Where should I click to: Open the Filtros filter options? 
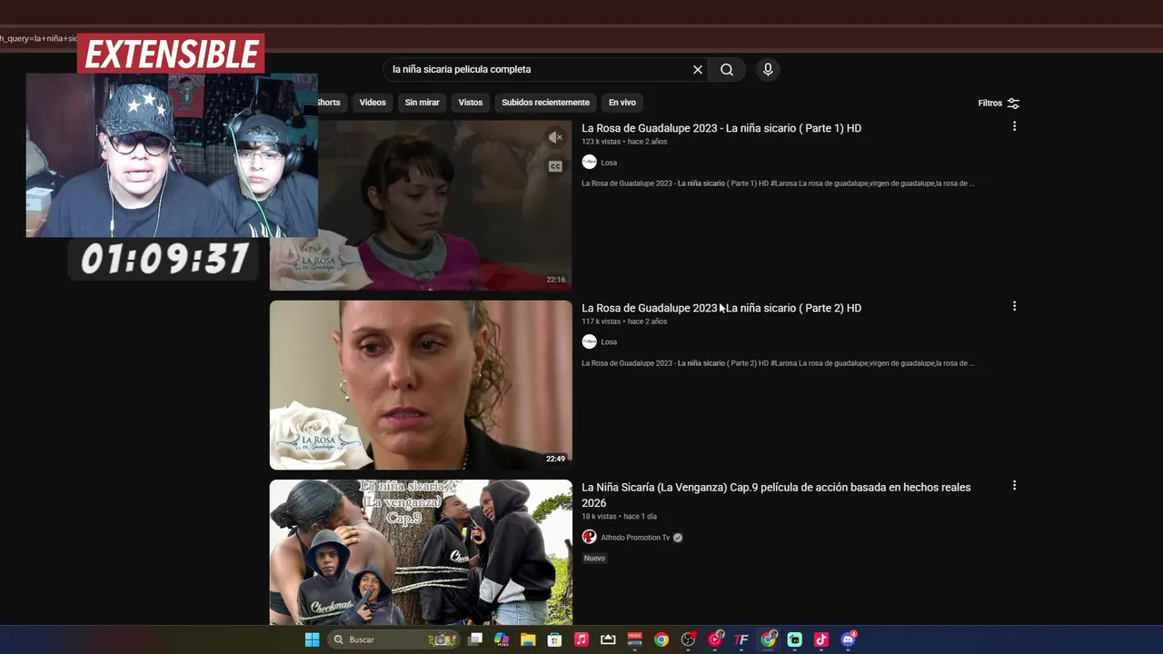[x=999, y=103]
